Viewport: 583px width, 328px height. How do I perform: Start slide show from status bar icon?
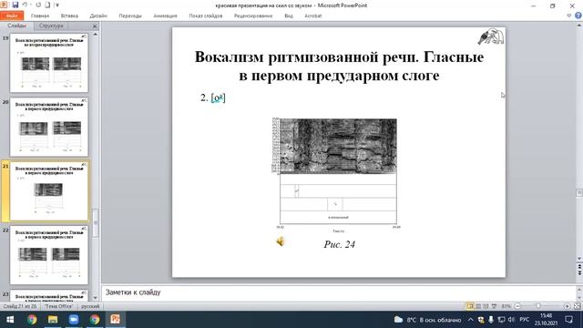click(494, 306)
